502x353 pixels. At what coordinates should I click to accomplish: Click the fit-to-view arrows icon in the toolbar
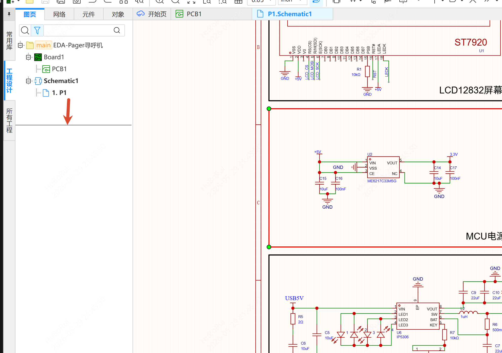[191, 2]
